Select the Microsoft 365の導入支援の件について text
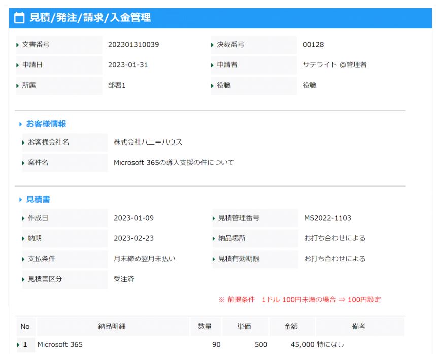This screenshot has width=436, height=354. (x=174, y=163)
